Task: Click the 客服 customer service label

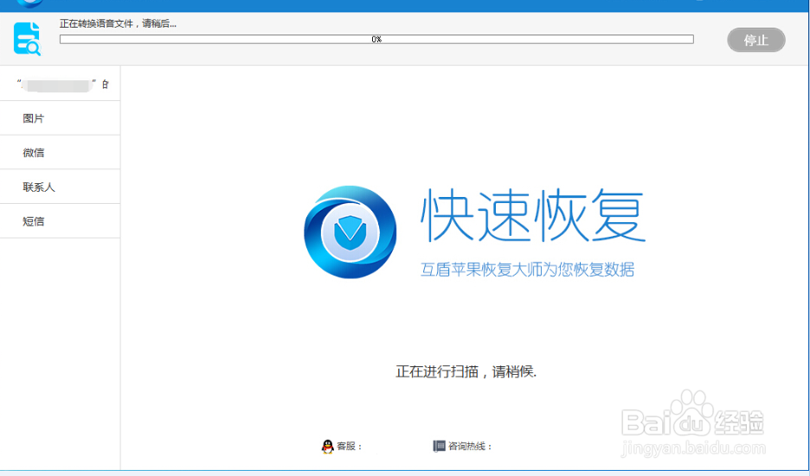Action: point(350,446)
